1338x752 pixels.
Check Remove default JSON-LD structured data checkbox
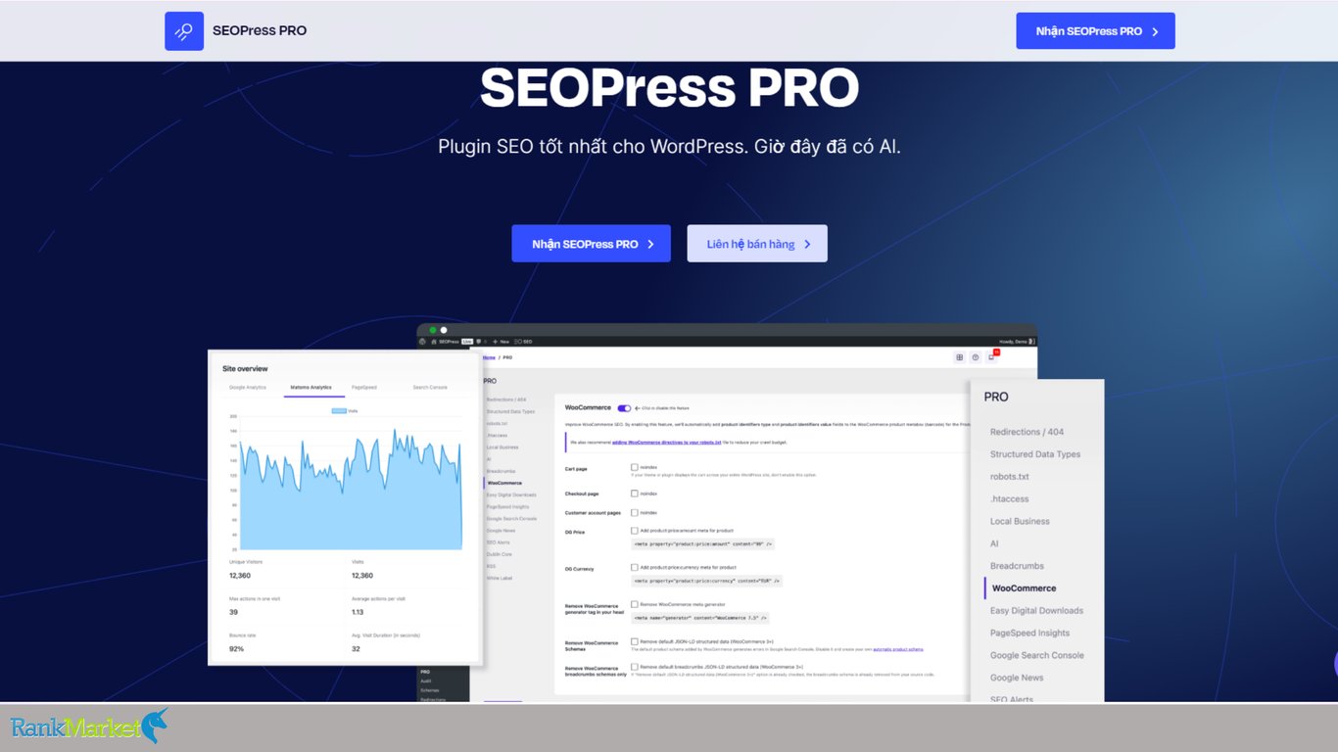(x=635, y=641)
